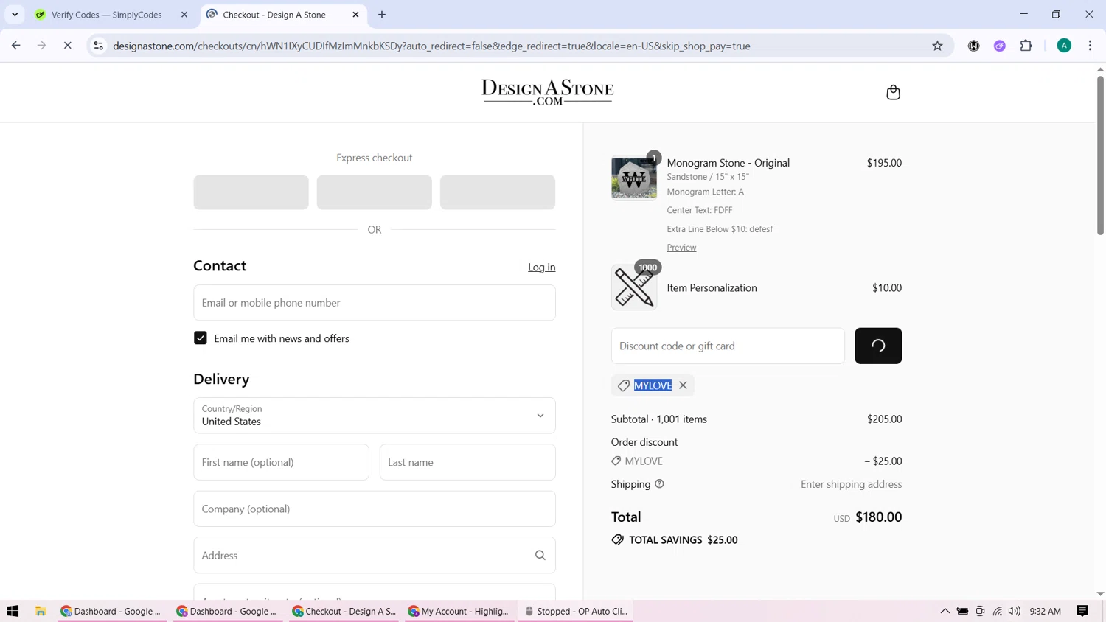This screenshot has width=1106, height=622.
Task: Focus the Discount code or gift card field
Action: (728, 346)
